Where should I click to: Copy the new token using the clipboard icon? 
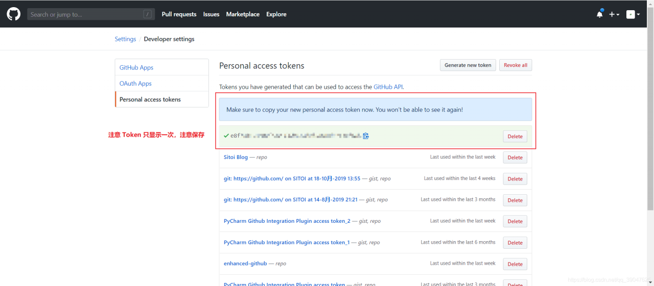[366, 136]
